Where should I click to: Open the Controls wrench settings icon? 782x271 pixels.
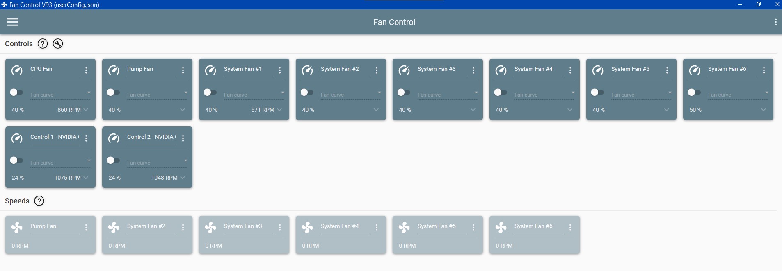pyautogui.click(x=58, y=44)
